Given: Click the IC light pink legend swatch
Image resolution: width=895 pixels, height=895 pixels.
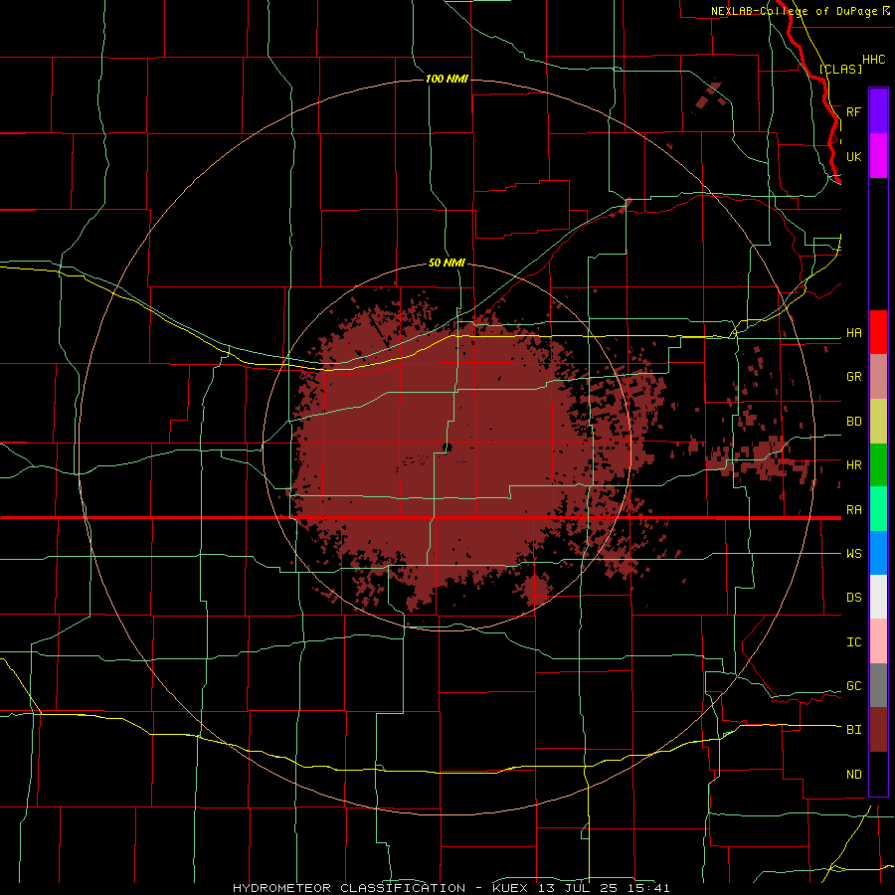Looking at the screenshot, I should click(878, 641).
